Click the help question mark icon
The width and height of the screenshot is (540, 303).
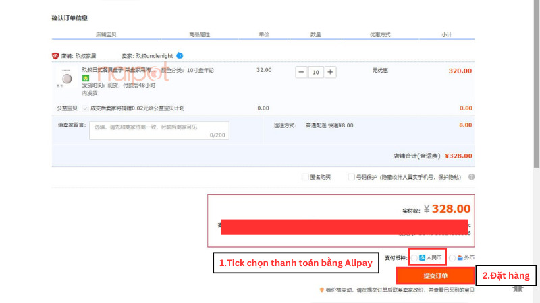click(x=471, y=177)
